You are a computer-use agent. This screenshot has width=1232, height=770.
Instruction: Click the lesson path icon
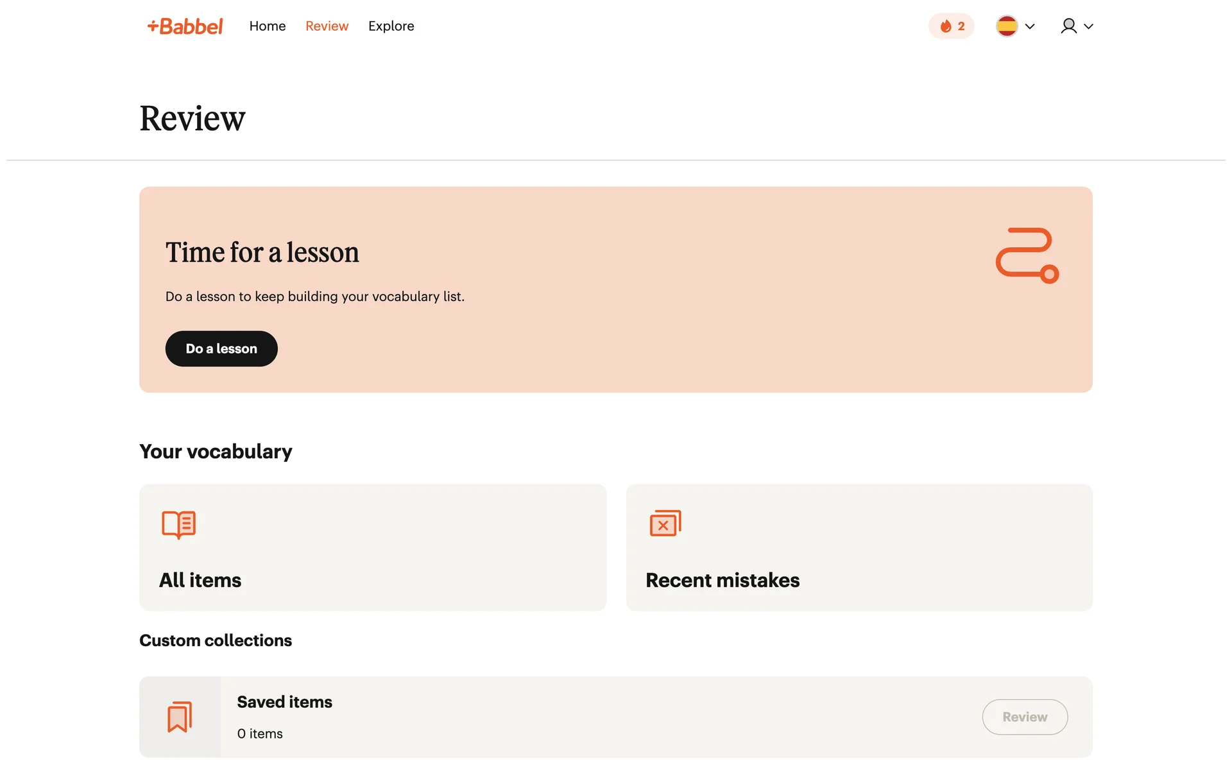click(1027, 255)
